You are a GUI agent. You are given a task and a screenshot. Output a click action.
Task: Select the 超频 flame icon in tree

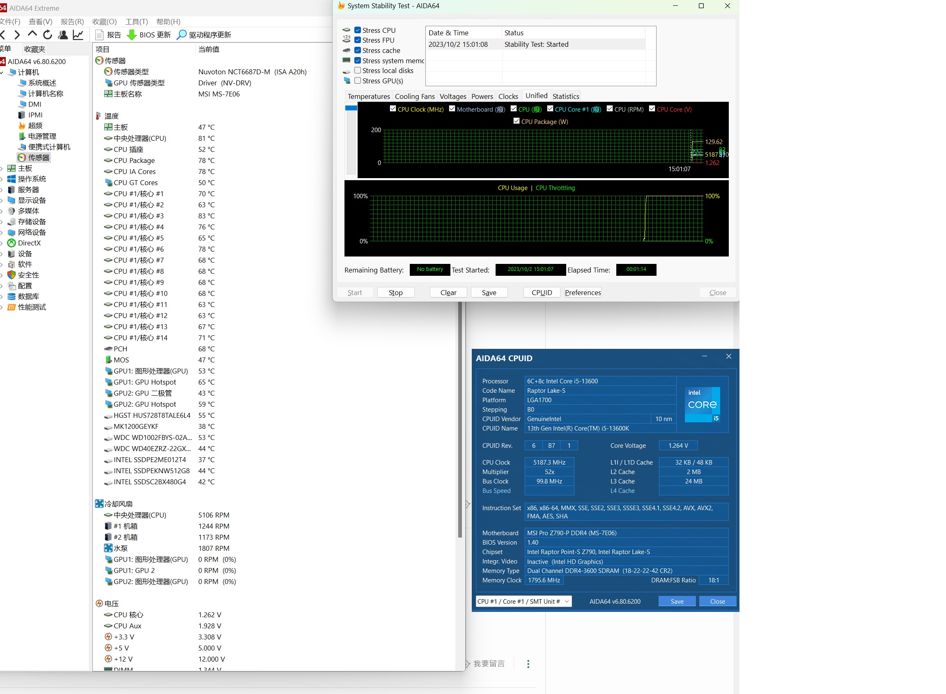22,126
